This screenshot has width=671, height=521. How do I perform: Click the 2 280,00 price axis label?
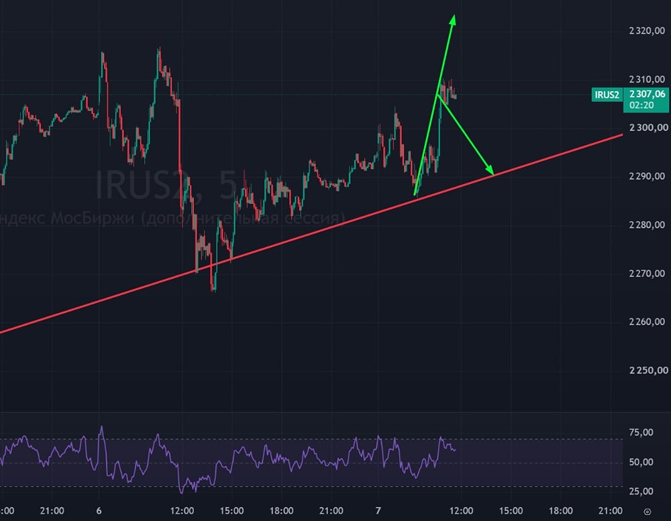point(647,225)
